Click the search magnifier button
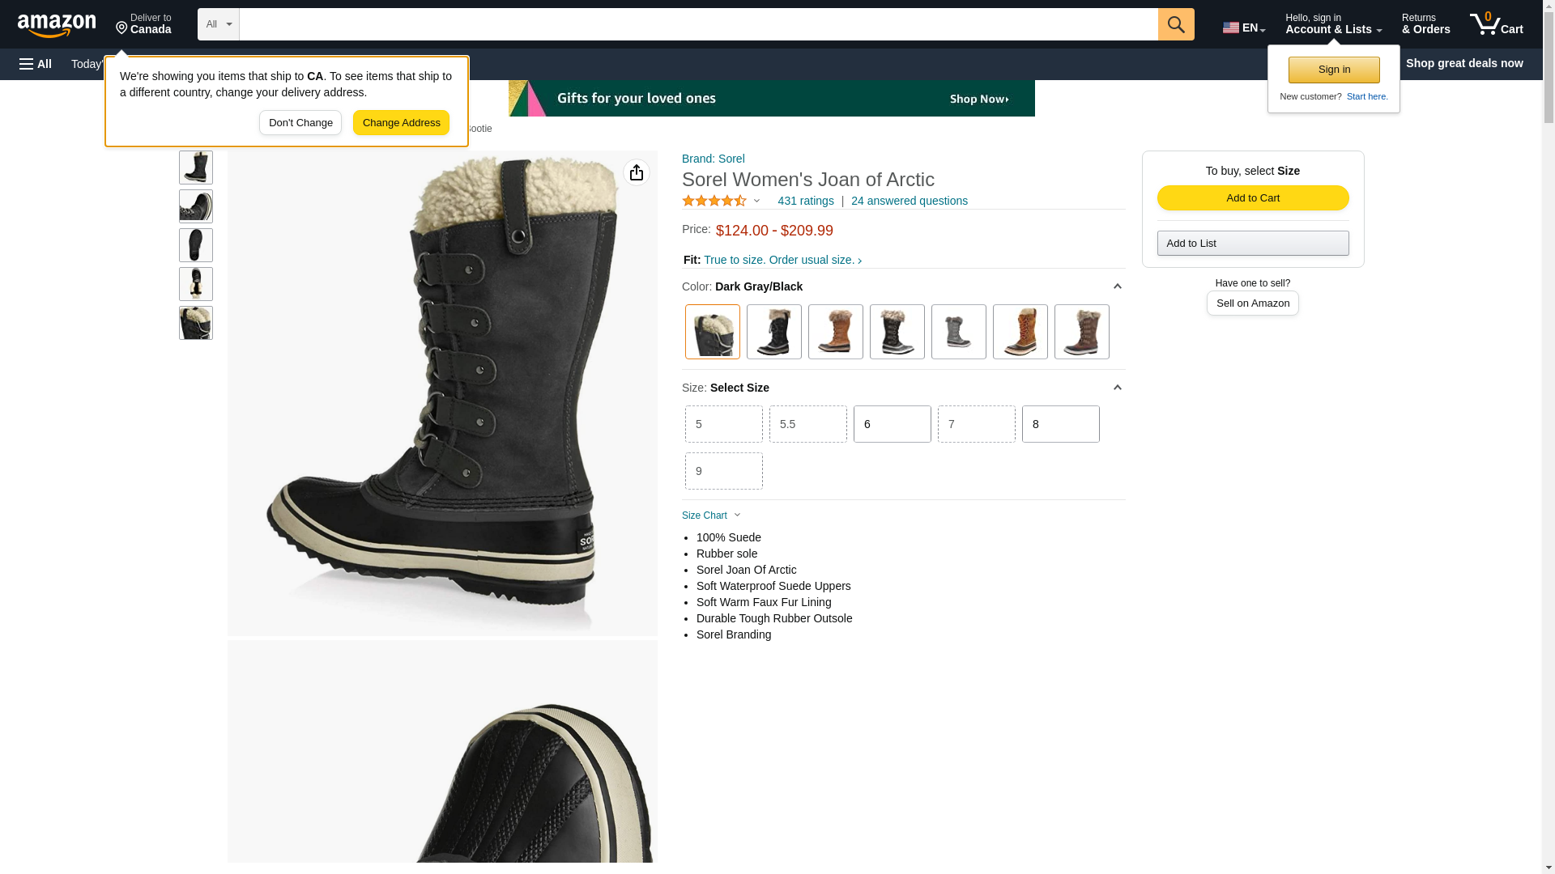The width and height of the screenshot is (1555, 874). 1176,24
